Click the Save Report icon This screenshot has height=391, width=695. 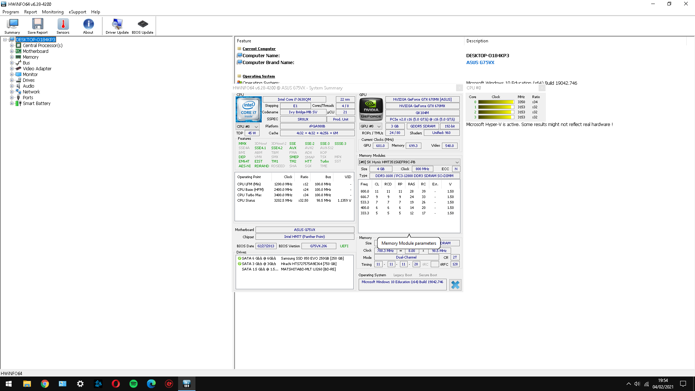pos(37,26)
